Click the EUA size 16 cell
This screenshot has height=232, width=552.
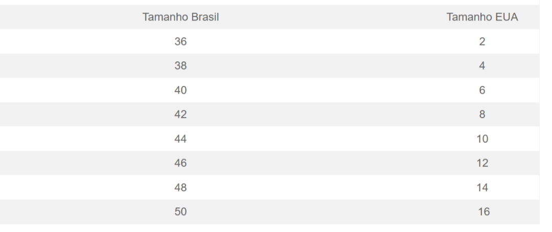(484, 212)
